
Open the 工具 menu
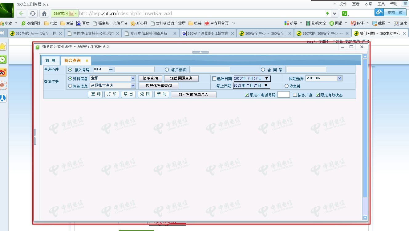click(381, 4)
